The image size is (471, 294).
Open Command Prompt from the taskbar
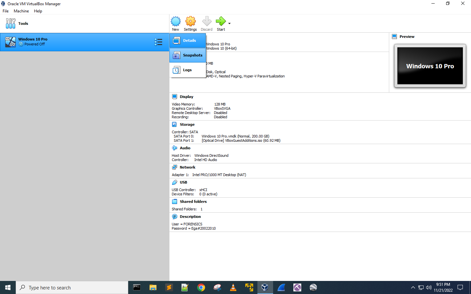coord(137,287)
